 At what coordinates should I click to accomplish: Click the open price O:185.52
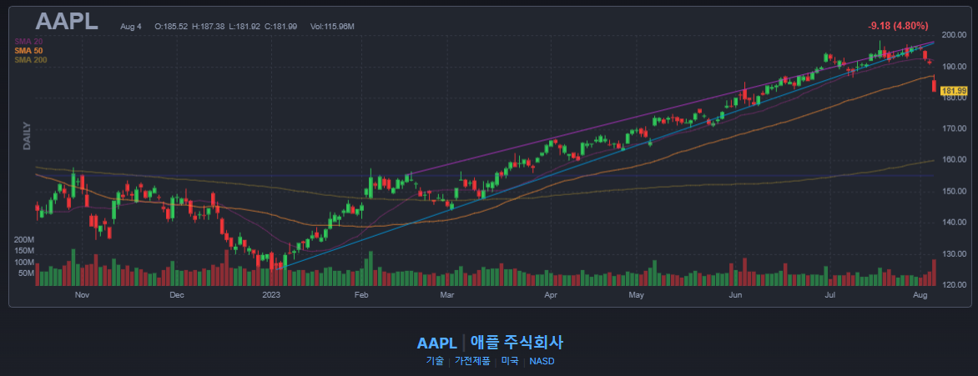[x=172, y=27]
